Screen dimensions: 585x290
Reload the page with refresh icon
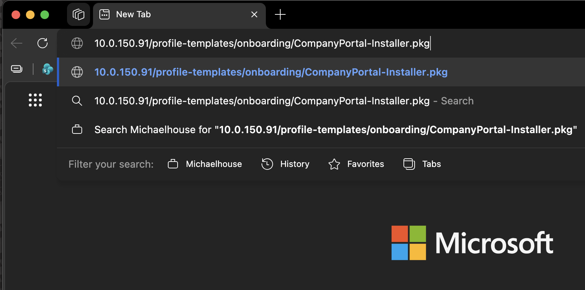click(x=43, y=43)
